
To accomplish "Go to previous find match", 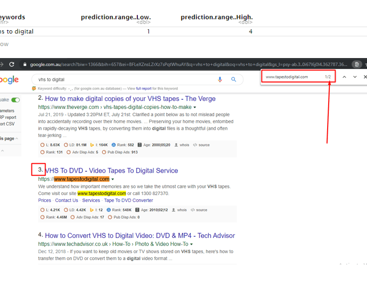I will pyautogui.click(x=344, y=77).
